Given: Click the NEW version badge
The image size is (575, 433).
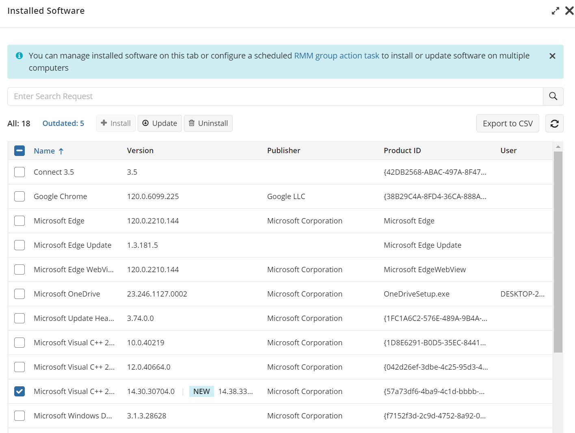Looking at the screenshot, I should point(201,392).
